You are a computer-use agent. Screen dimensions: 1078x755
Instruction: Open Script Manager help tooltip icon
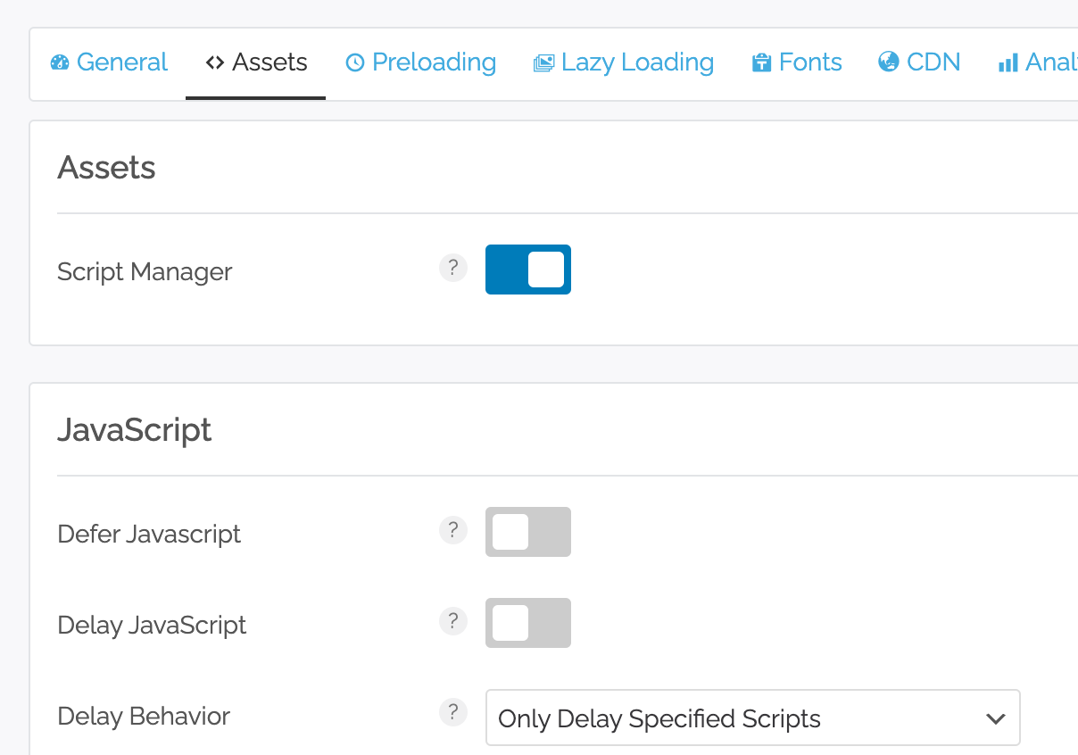coord(453,267)
